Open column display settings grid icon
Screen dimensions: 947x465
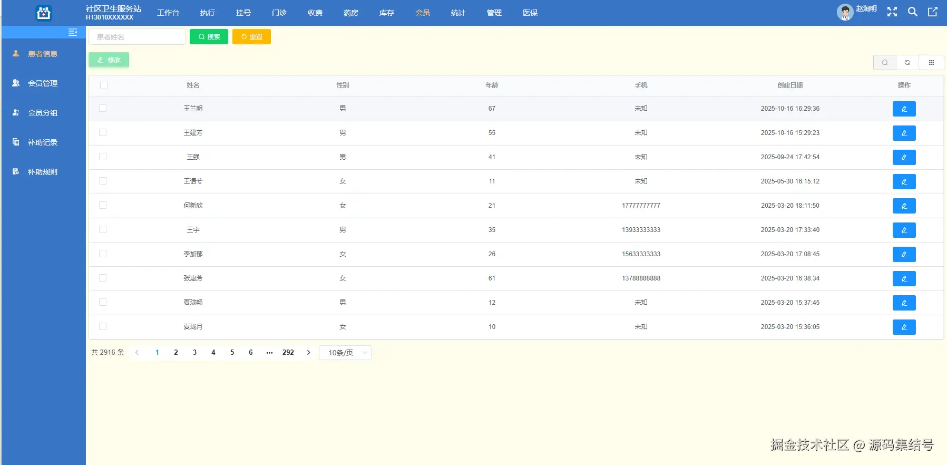tap(931, 63)
